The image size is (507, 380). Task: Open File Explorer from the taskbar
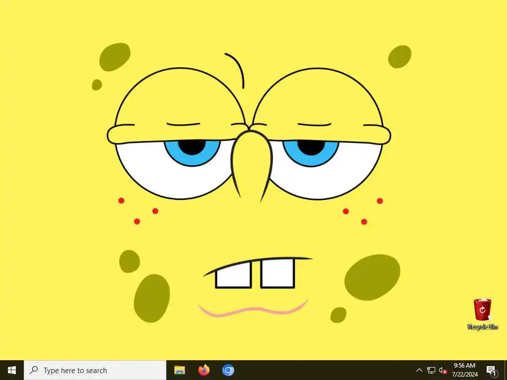pyautogui.click(x=179, y=370)
